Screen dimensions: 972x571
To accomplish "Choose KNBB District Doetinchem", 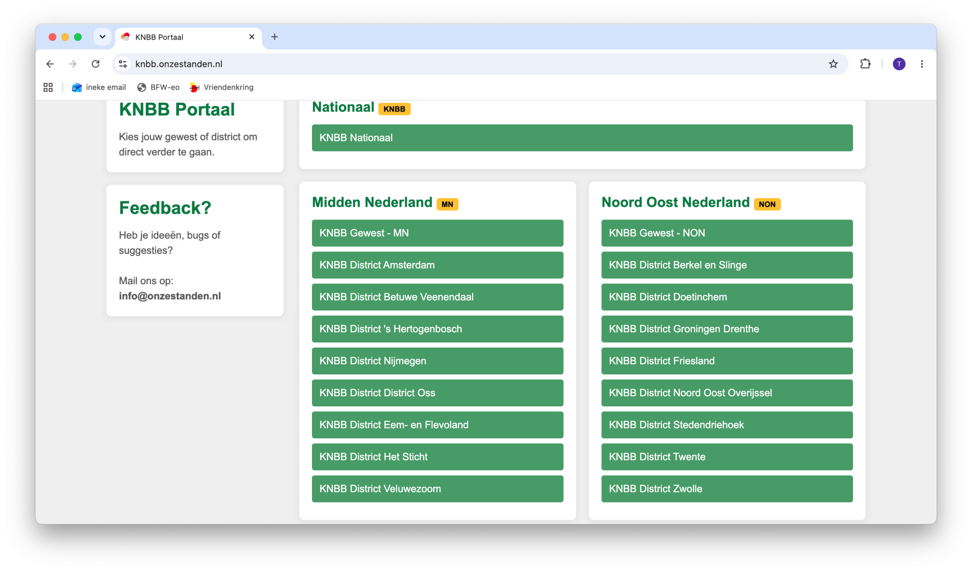I will coord(727,297).
